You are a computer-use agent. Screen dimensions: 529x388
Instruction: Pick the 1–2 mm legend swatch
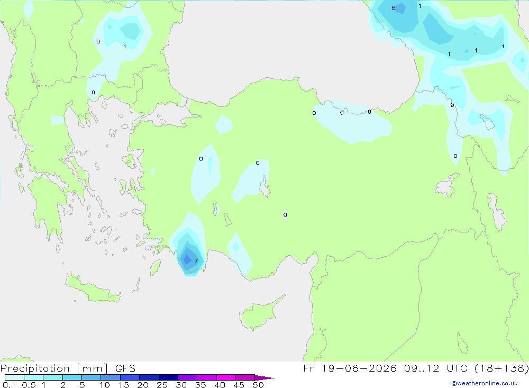coord(53,377)
